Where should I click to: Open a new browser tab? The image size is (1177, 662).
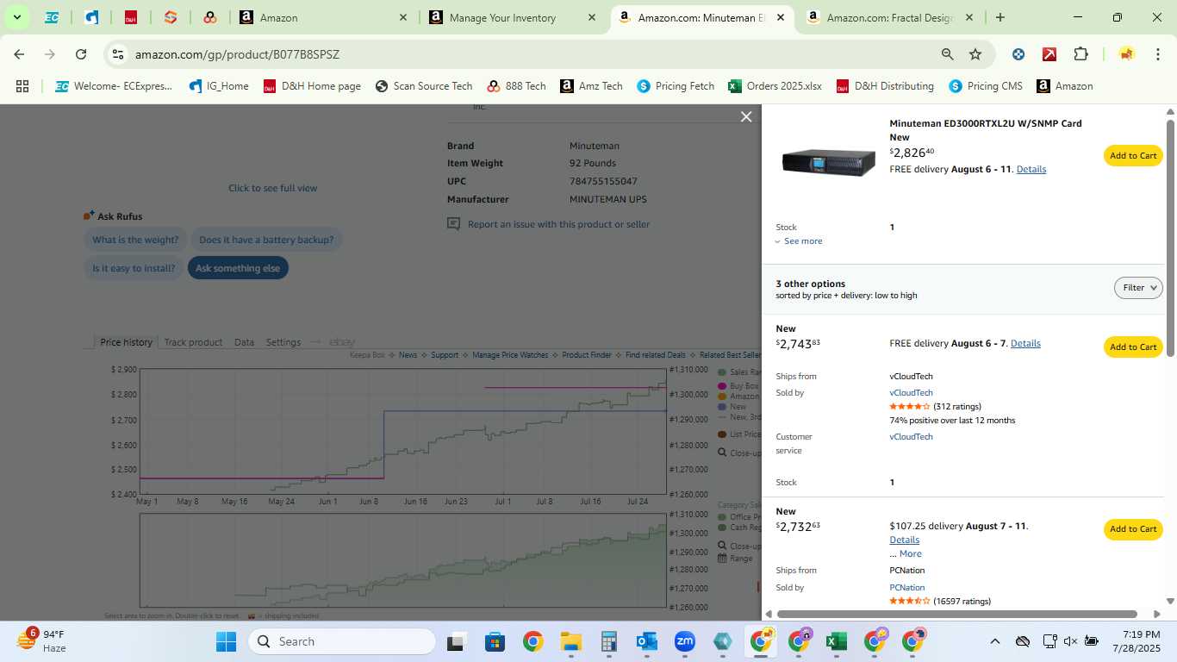pos(1000,17)
